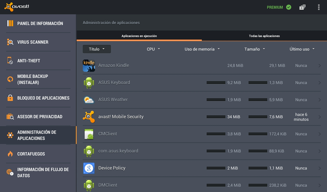Click the green Premium checkmark icon
The width and height of the screenshot is (327, 192).
click(x=289, y=7)
